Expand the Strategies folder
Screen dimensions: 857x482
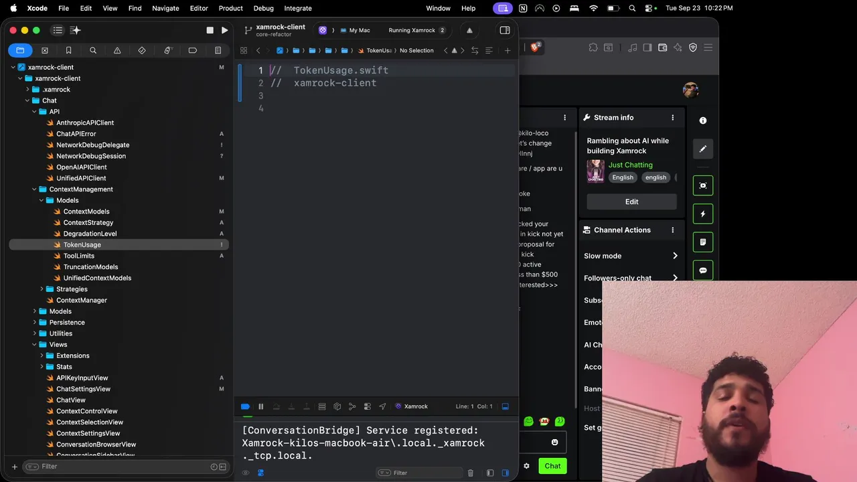coord(42,289)
